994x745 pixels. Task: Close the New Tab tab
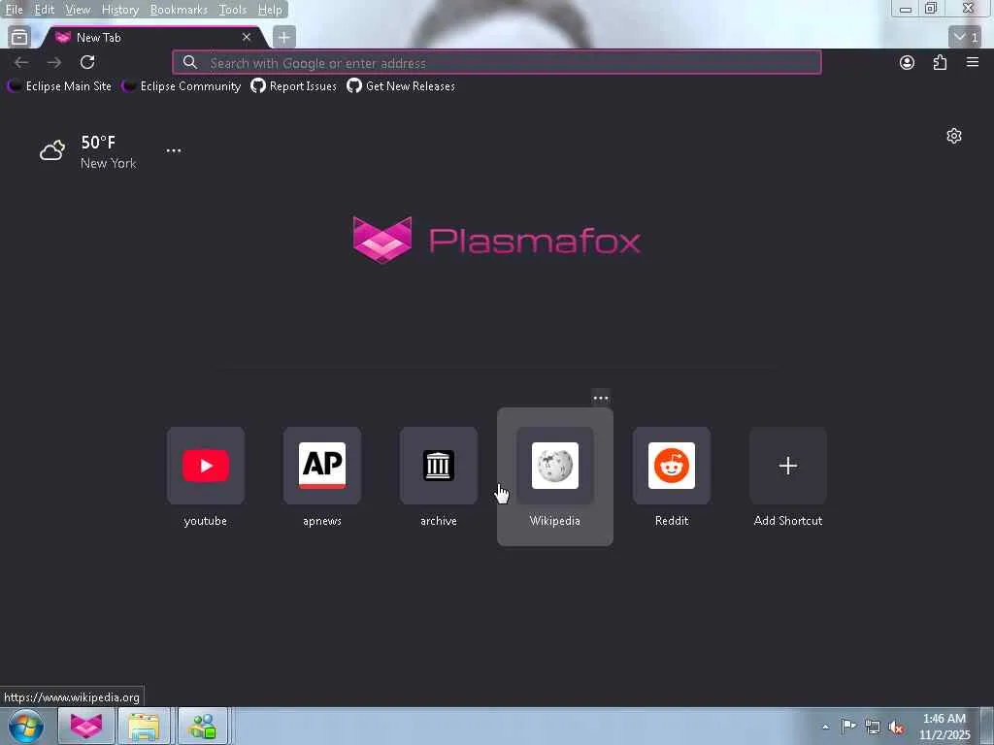(247, 38)
